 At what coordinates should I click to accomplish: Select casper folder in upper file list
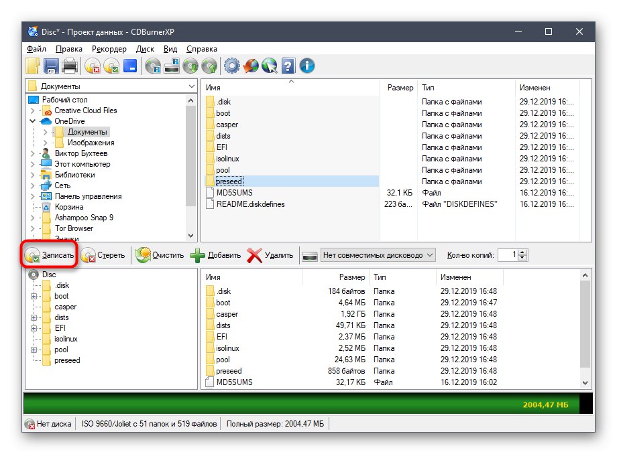pyautogui.click(x=227, y=125)
